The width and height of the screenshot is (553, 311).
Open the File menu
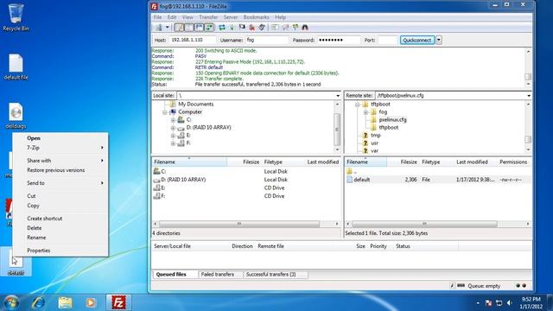(x=157, y=17)
